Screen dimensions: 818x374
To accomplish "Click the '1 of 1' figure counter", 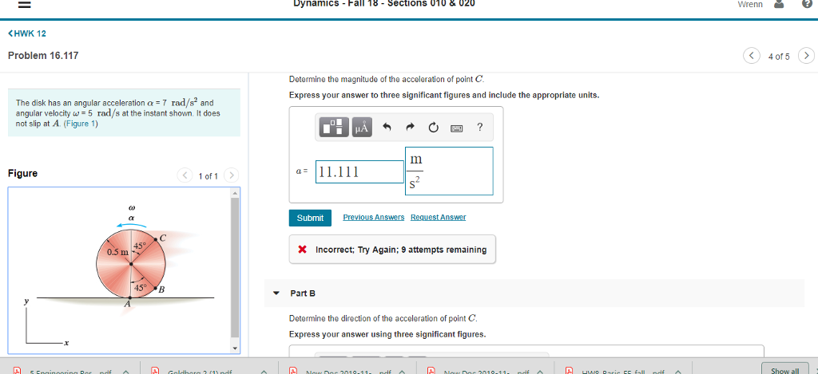I will (x=208, y=176).
